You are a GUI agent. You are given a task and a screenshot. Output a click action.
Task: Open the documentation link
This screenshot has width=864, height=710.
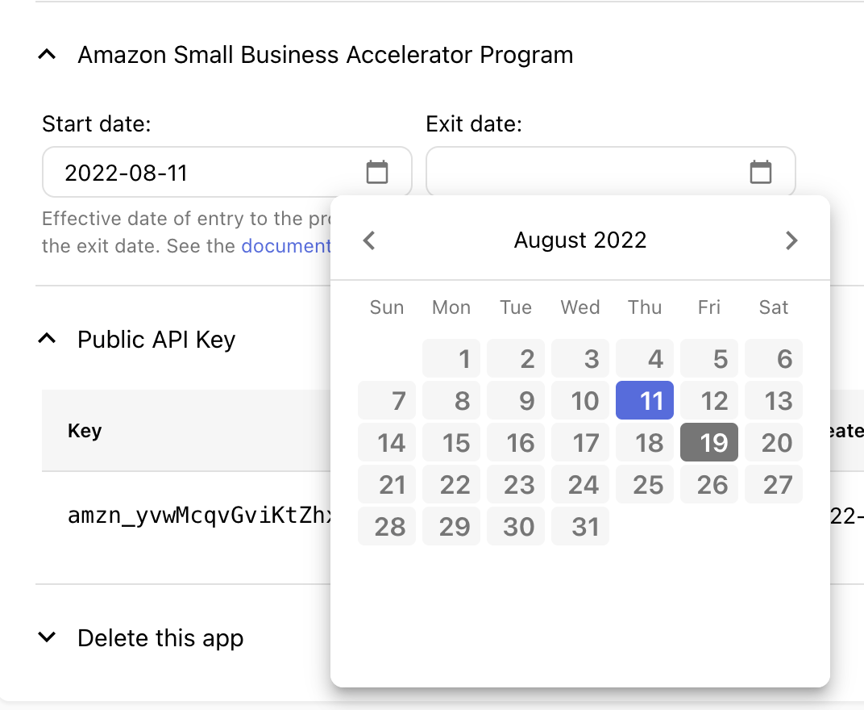click(286, 245)
